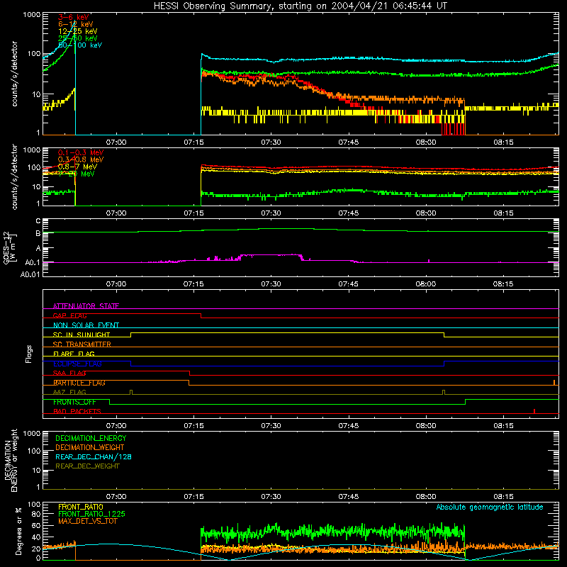Click the 07:30 tick under the top keV plot
567x567 pixels.
[x=271, y=142]
